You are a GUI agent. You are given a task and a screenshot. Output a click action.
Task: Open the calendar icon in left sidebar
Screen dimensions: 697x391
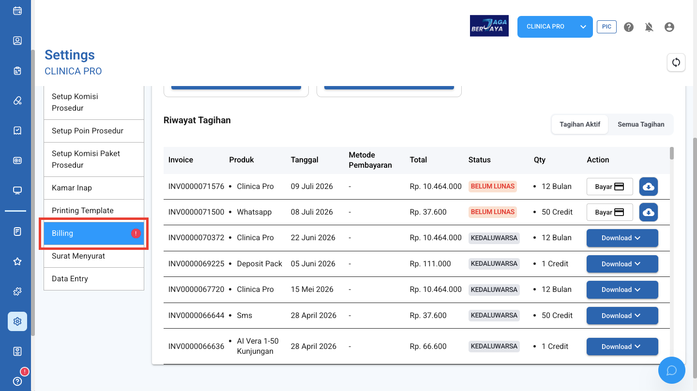(x=17, y=11)
